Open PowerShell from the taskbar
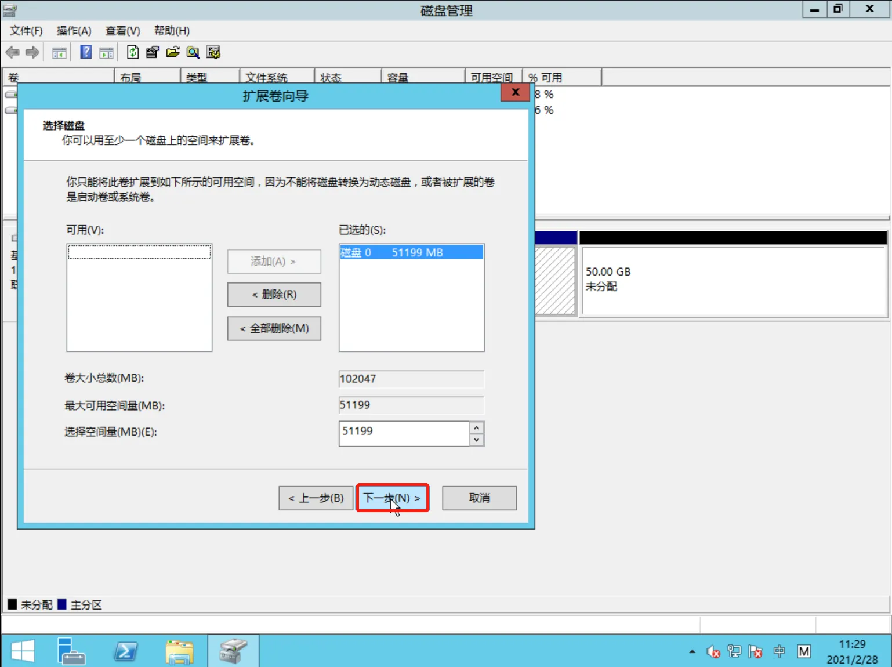 coord(126,651)
